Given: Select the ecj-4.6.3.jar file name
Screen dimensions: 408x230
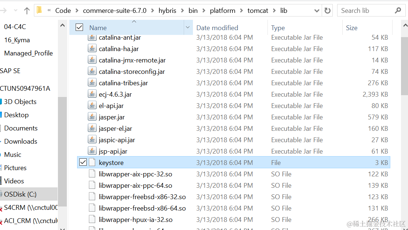Looking at the screenshot, I should click(x=115, y=94).
